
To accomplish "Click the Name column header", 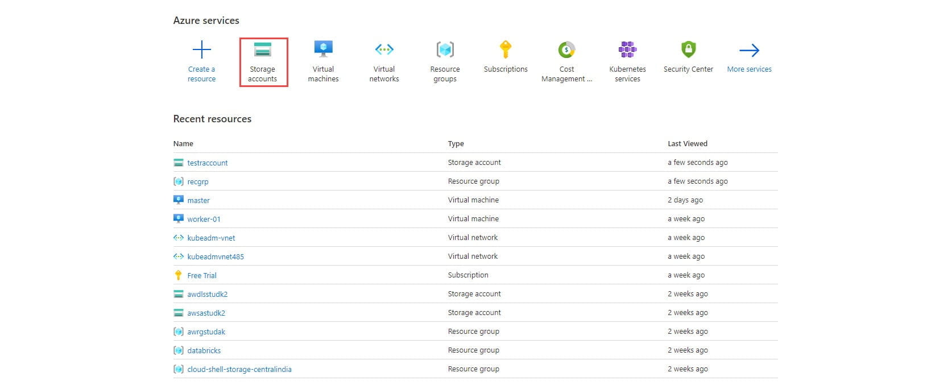I will coord(183,144).
